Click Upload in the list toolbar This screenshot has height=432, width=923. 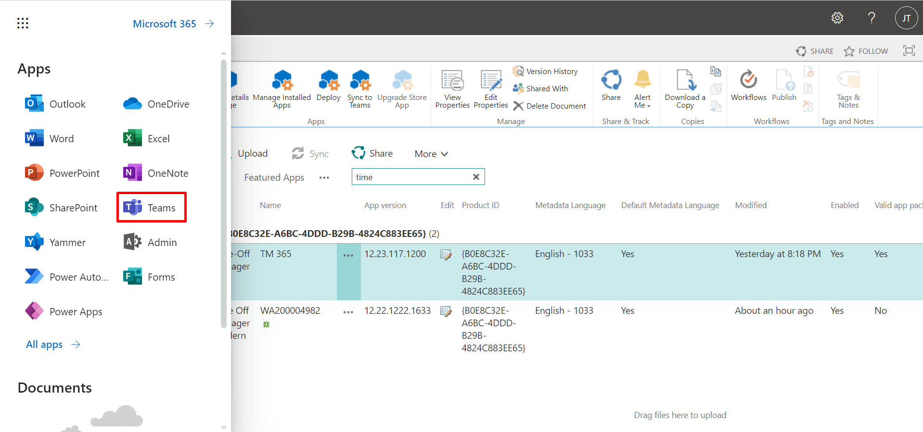[252, 153]
